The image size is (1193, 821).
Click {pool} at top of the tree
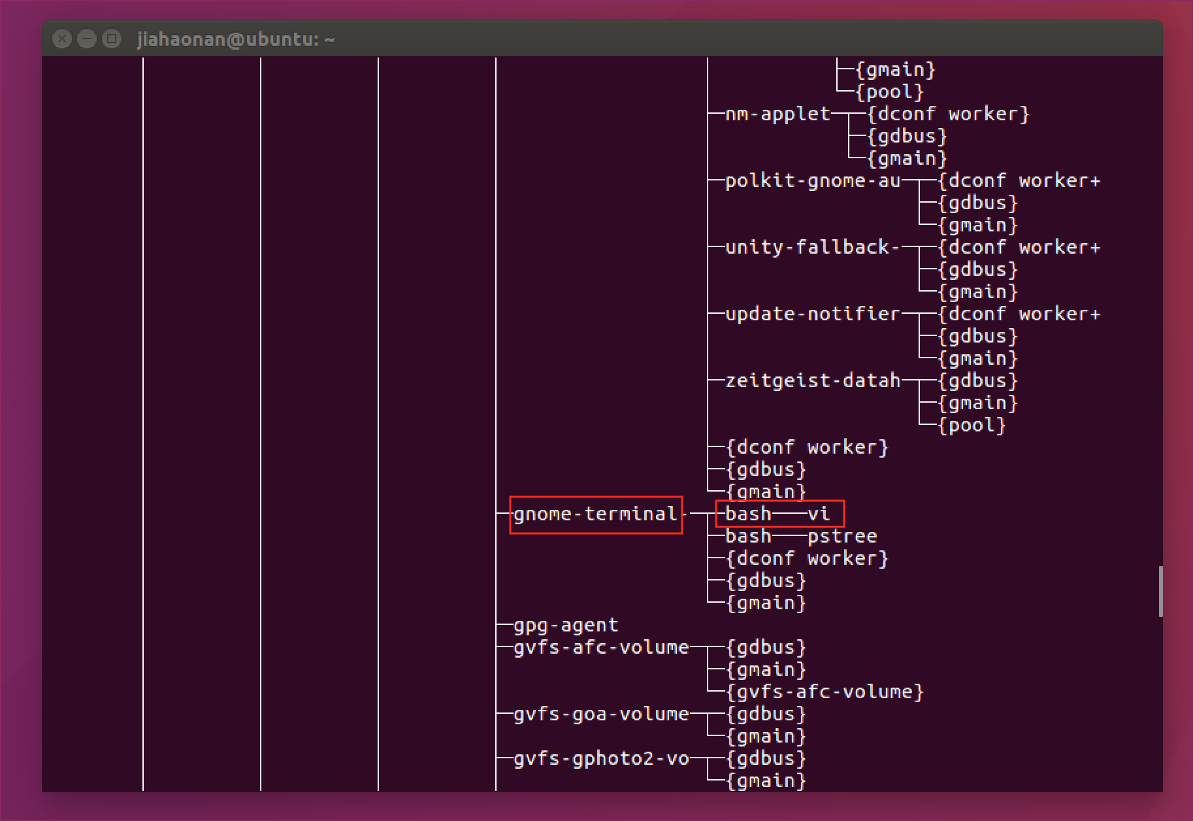pos(889,92)
